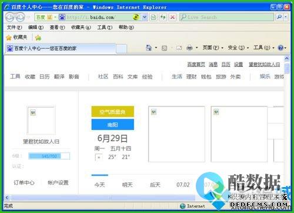Open the 设置 settings link
294x213 pixels.
pos(238,64)
